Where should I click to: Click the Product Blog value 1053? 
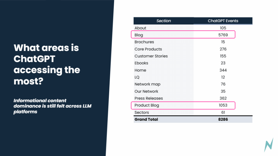tap(223, 105)
